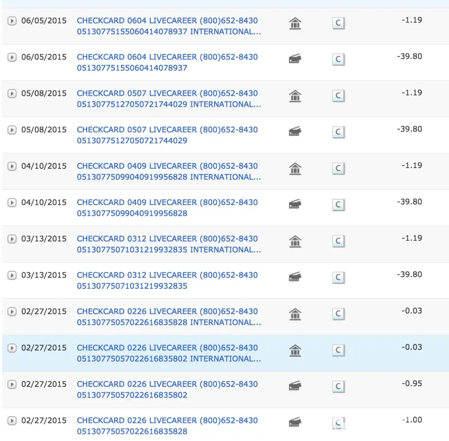Screen dimensions: 449x441
Task: Open CHECKCARD 0226 link ending 835802 INTERNATIONAL
Action: click(x=169, y=353)
